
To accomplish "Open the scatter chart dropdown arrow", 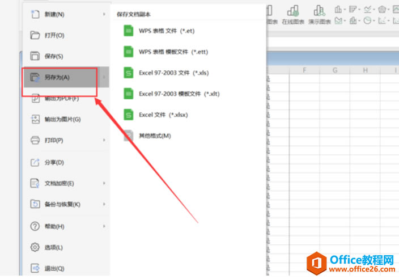I will [389, 20].
